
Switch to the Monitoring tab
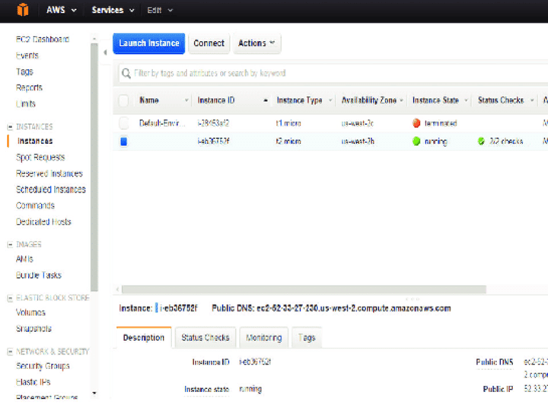pos(264,338)
